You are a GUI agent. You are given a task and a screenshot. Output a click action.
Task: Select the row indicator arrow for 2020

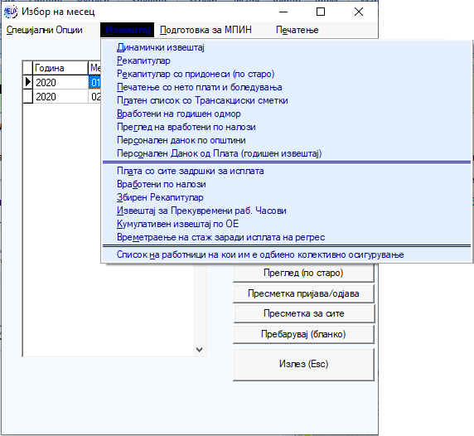(28, 82)
